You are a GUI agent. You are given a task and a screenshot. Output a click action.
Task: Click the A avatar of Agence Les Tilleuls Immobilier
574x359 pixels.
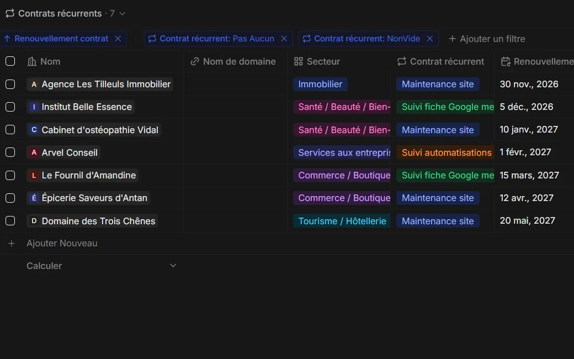click(x=34, y=85)
